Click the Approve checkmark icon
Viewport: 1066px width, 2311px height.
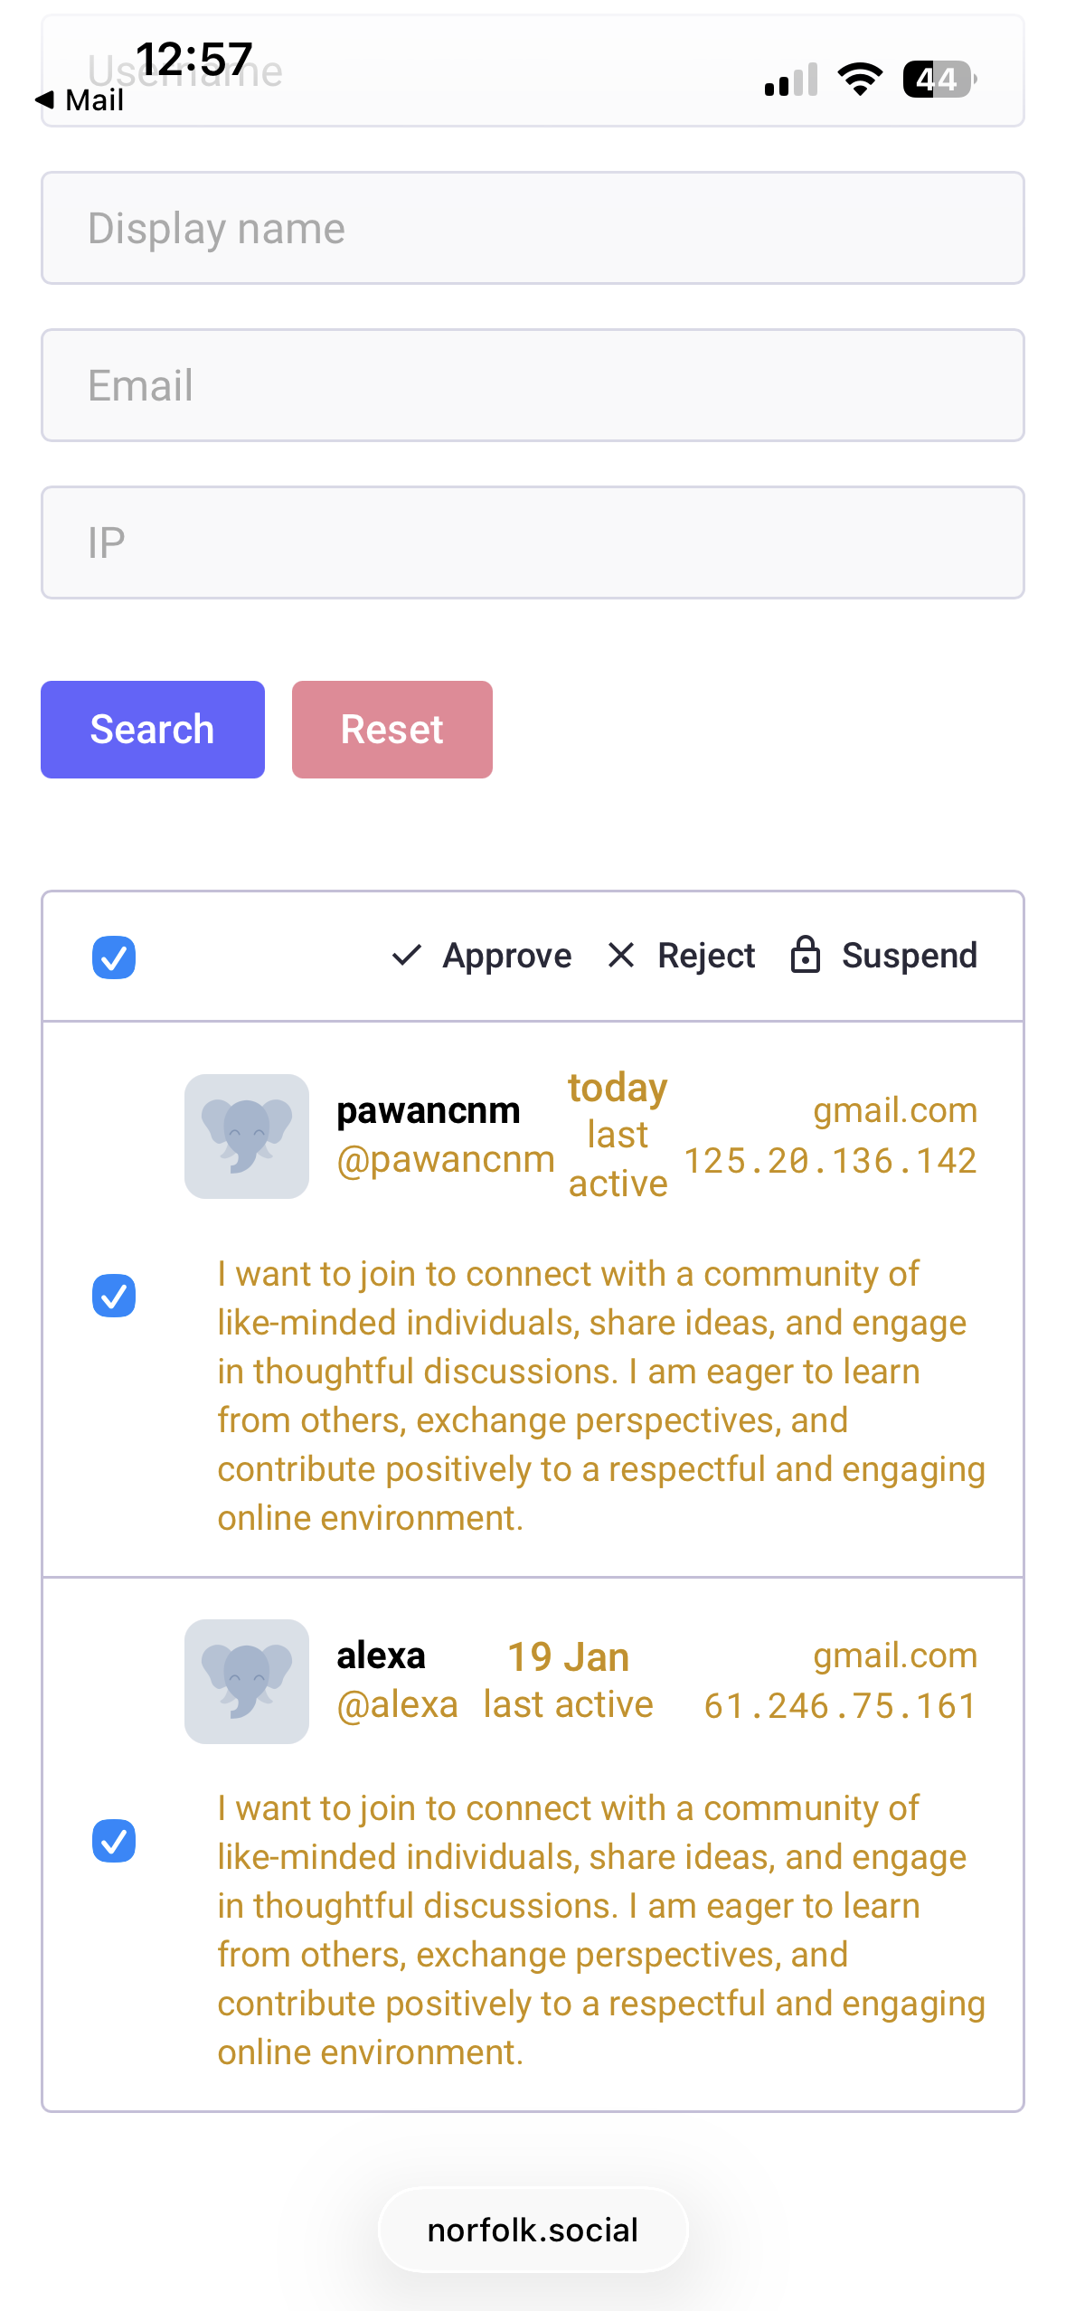coord(407,955)
